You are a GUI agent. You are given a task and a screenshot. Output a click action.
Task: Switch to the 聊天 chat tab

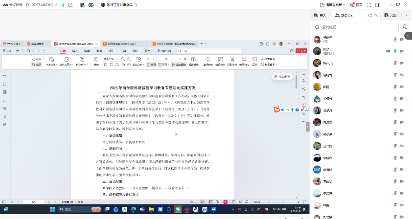[320, 15]
